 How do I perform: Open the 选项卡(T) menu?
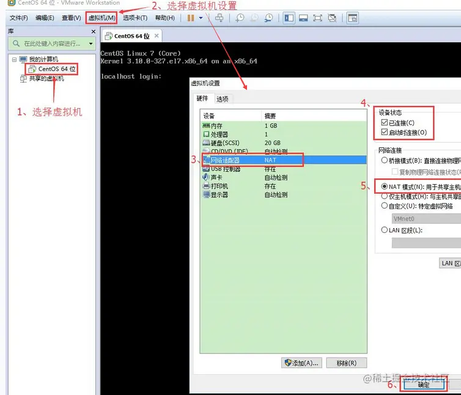pyautogui.click(x=135, y=18)
